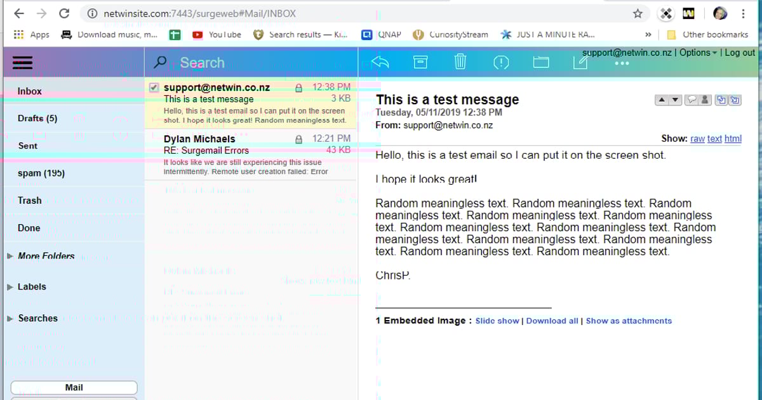This screenshot has height=400, width=762.
Task: Mark message as spam with exclamation icon
Action: click(x=500, y=62)
